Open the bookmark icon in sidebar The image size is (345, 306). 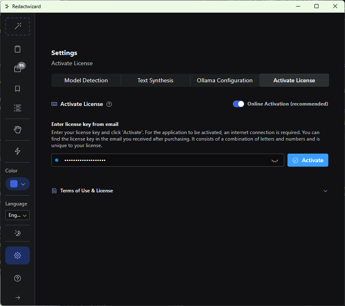18,88
